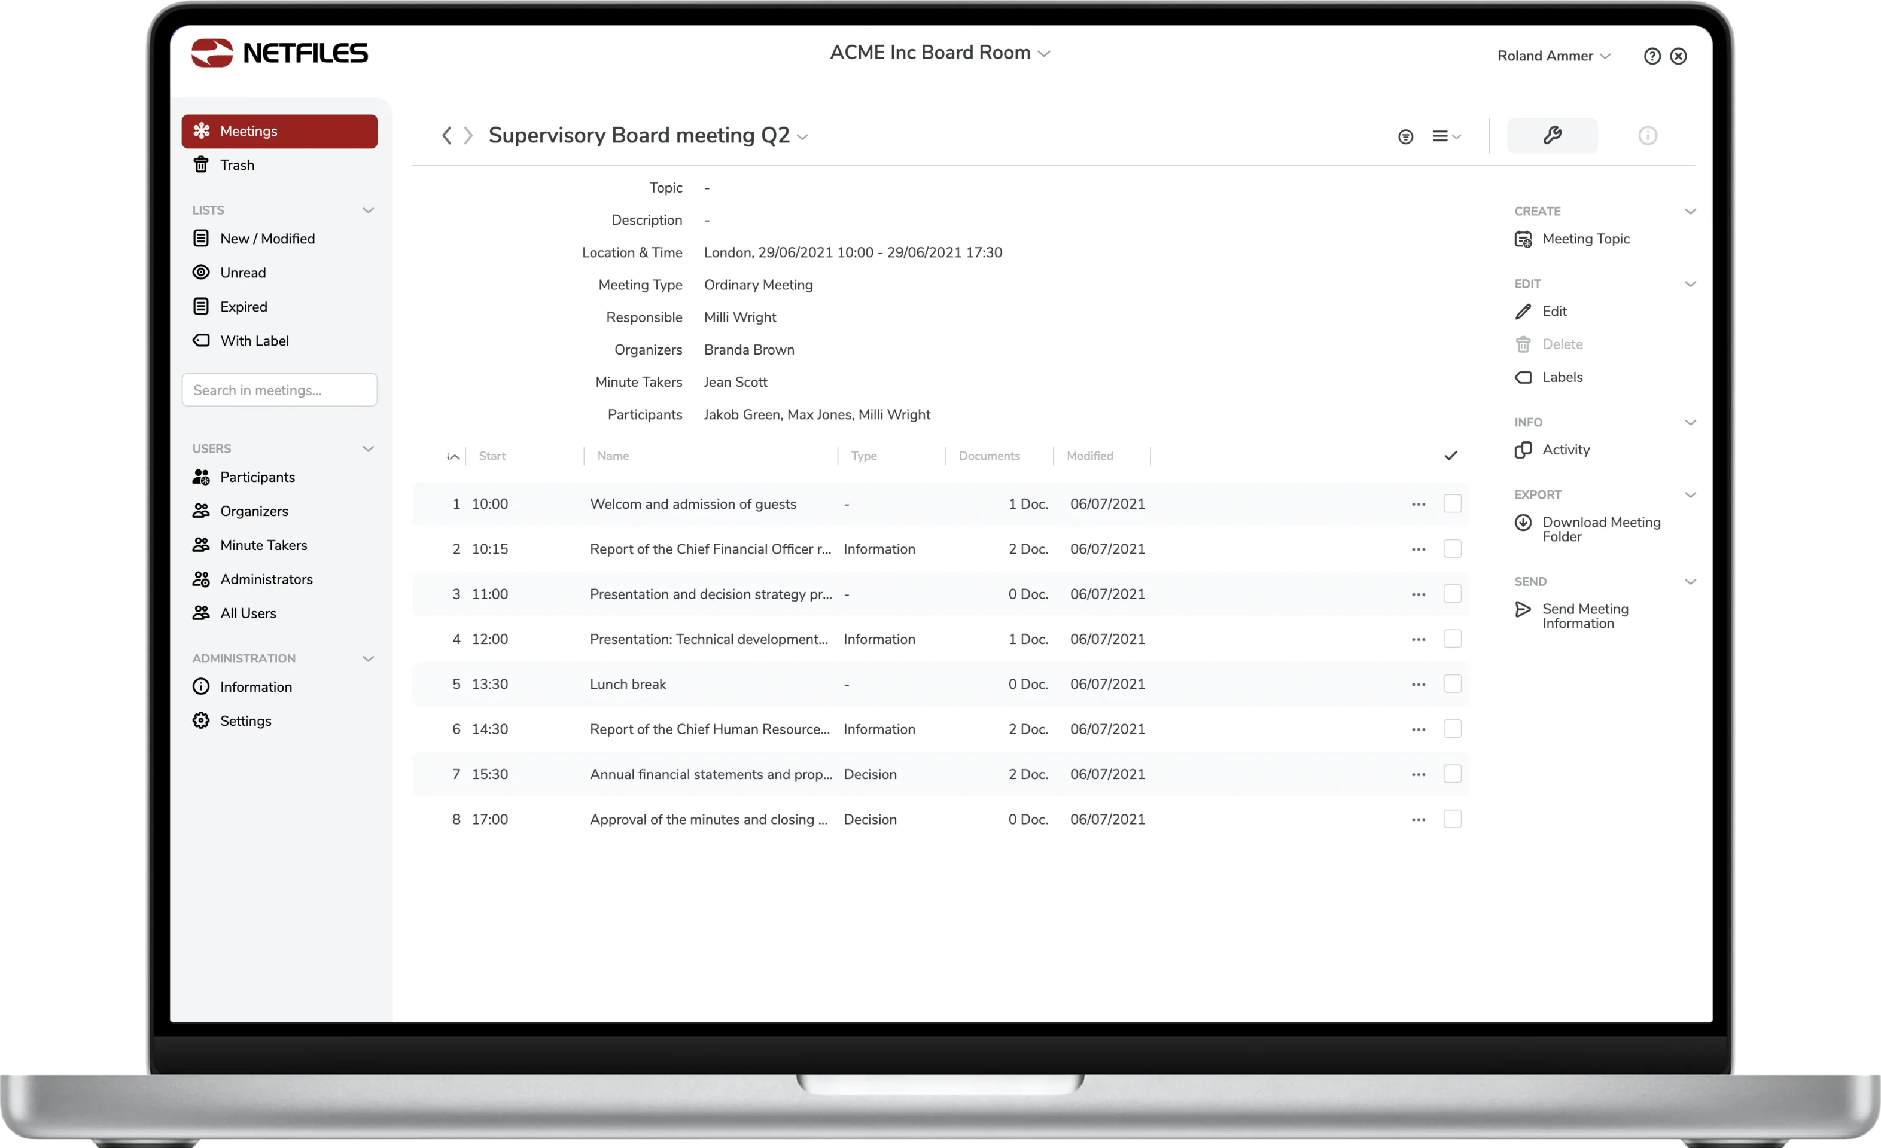
Task: Open Settings gear in sidebar
Action: [x=232, y=721]
